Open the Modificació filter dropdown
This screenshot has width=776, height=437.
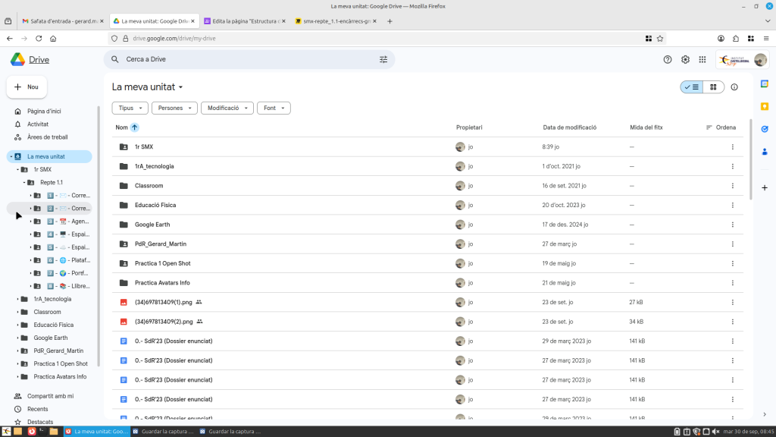[227, 108]
